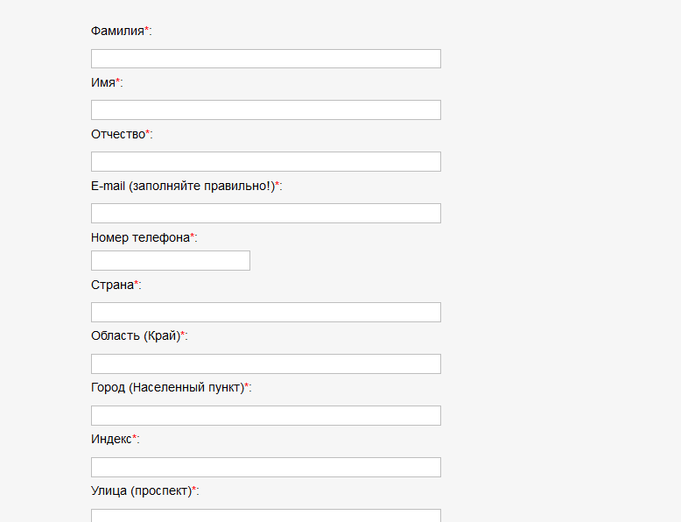681x522 pixels.
Task: Click the Фамилия label text
Action: 117,31
